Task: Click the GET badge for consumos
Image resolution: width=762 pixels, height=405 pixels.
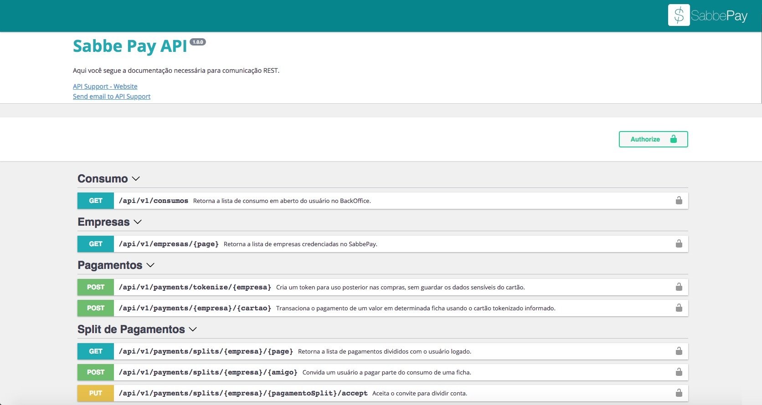Action: 96,201
